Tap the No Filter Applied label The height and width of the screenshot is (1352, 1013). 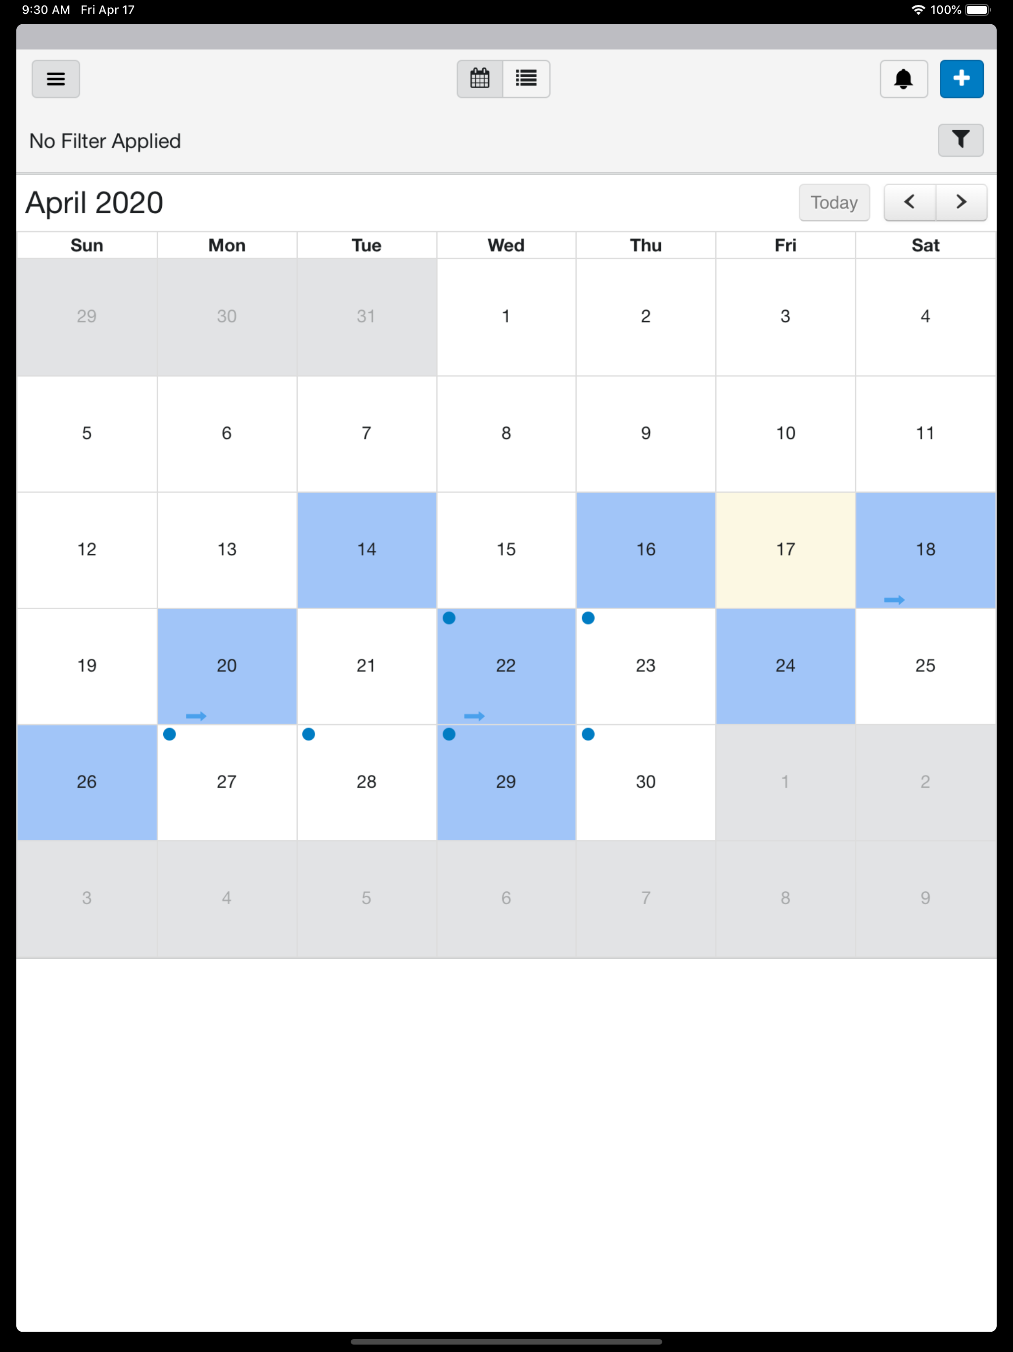pyautogui.click(x=104, y=140)
